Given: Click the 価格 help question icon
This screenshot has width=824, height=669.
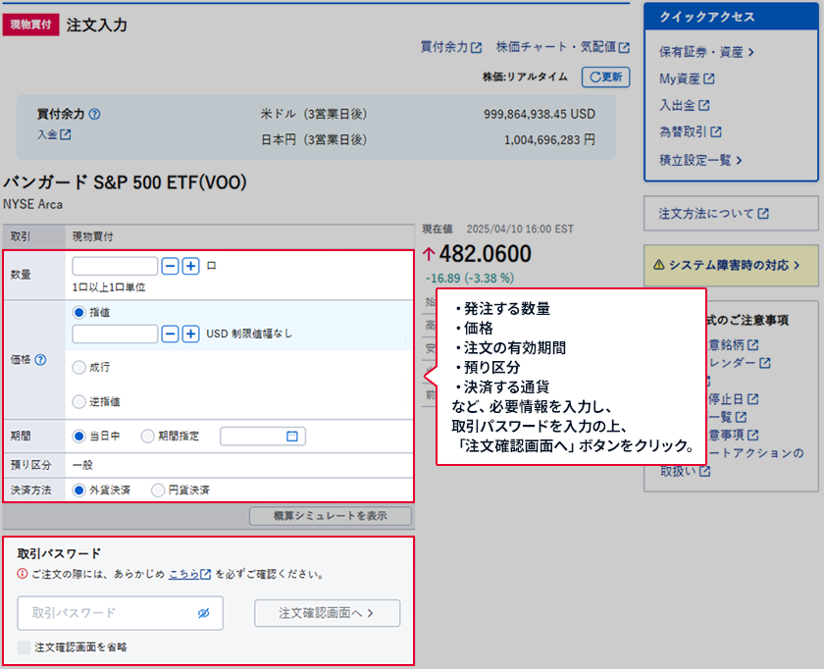Looking at the screenshot, I should [40, 359].
